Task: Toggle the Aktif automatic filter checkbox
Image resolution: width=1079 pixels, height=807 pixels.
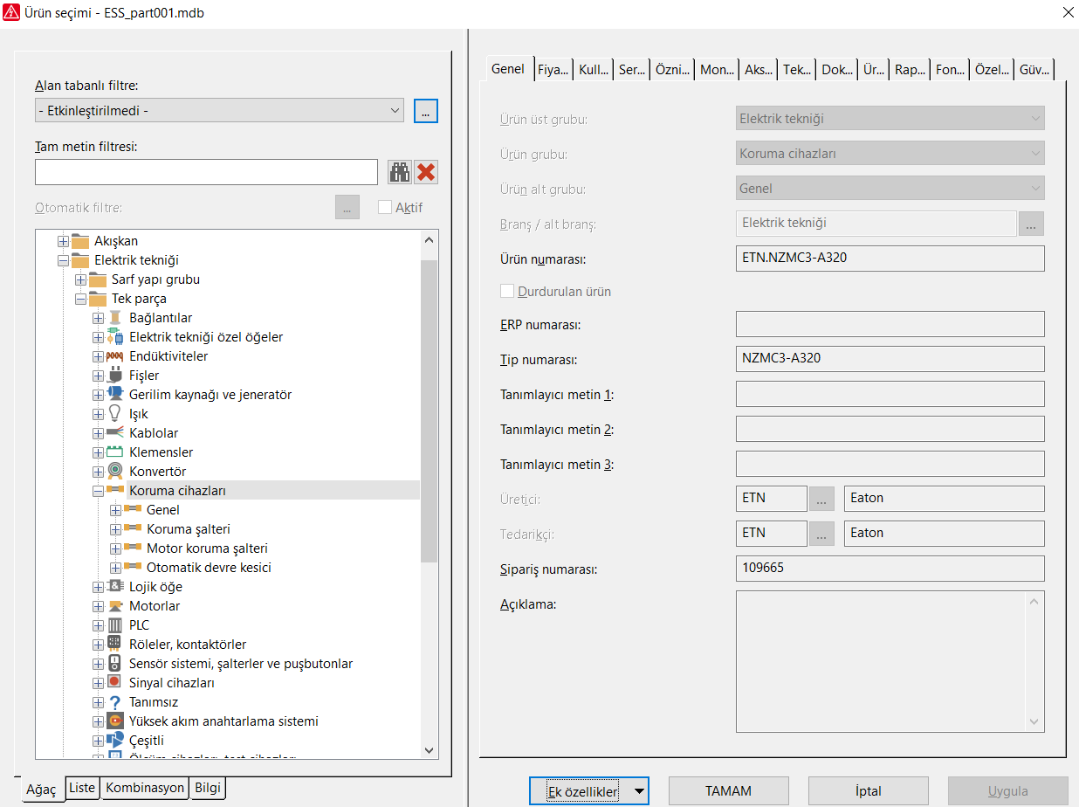Action: tap(385, 207)
